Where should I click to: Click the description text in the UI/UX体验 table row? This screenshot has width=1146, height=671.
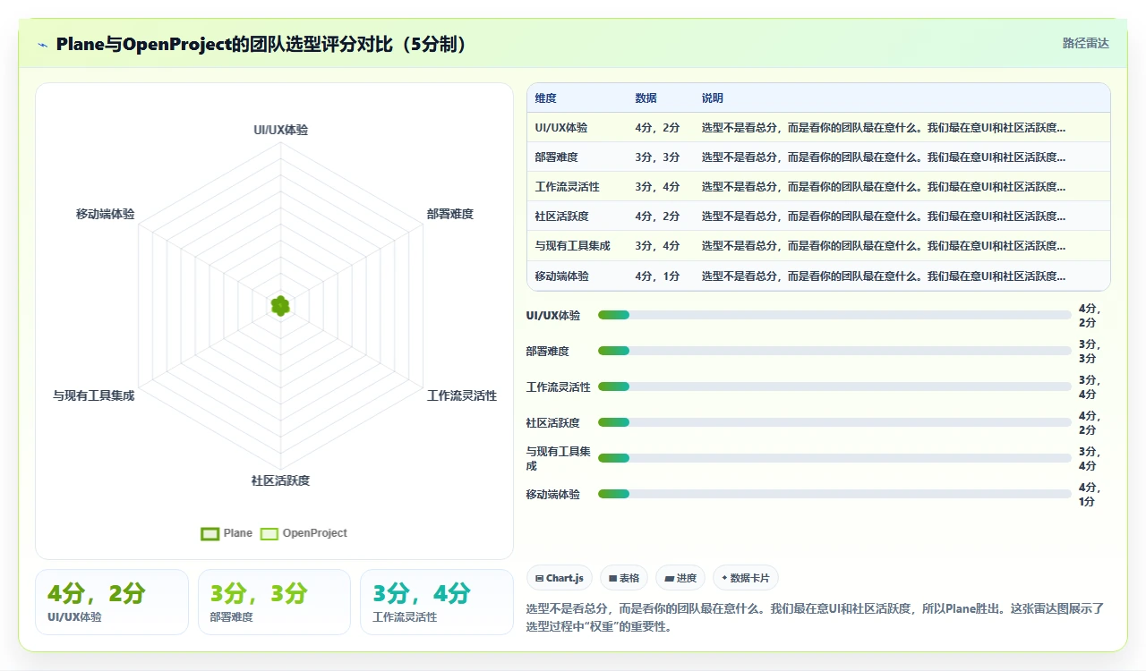884,128
